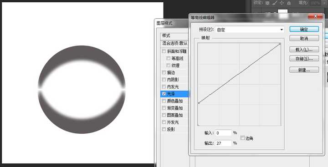Open the 预设 preset dropdown
Viewport: 328px width, 167px height.
[250, 30]
